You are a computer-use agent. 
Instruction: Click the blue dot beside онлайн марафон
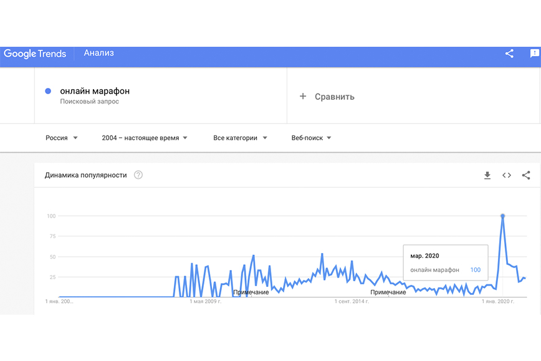(48, 91)
